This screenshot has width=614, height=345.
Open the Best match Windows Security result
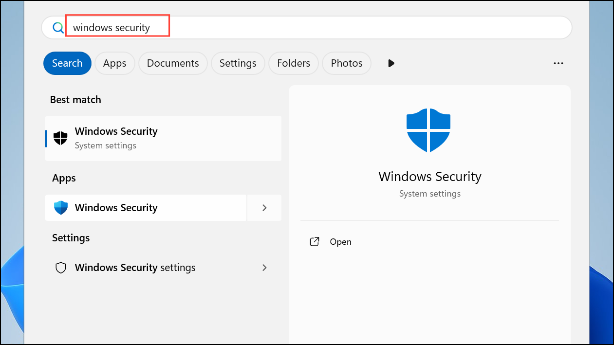click(x=163, y=138)
